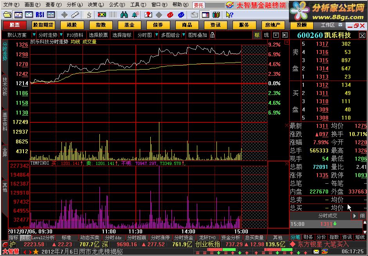Select the line chart toolbar icon
Viewport: 368px width, 256px height.
coord(18,15)
